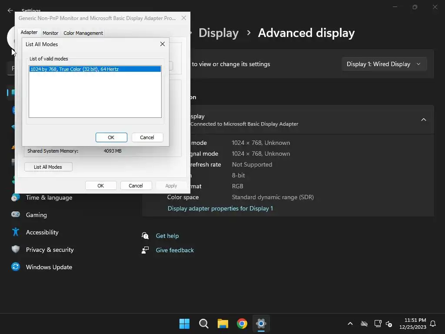Open Privacy & security settings
The image size is (445, 334).
pyautogui.click(x=50, y=250)
